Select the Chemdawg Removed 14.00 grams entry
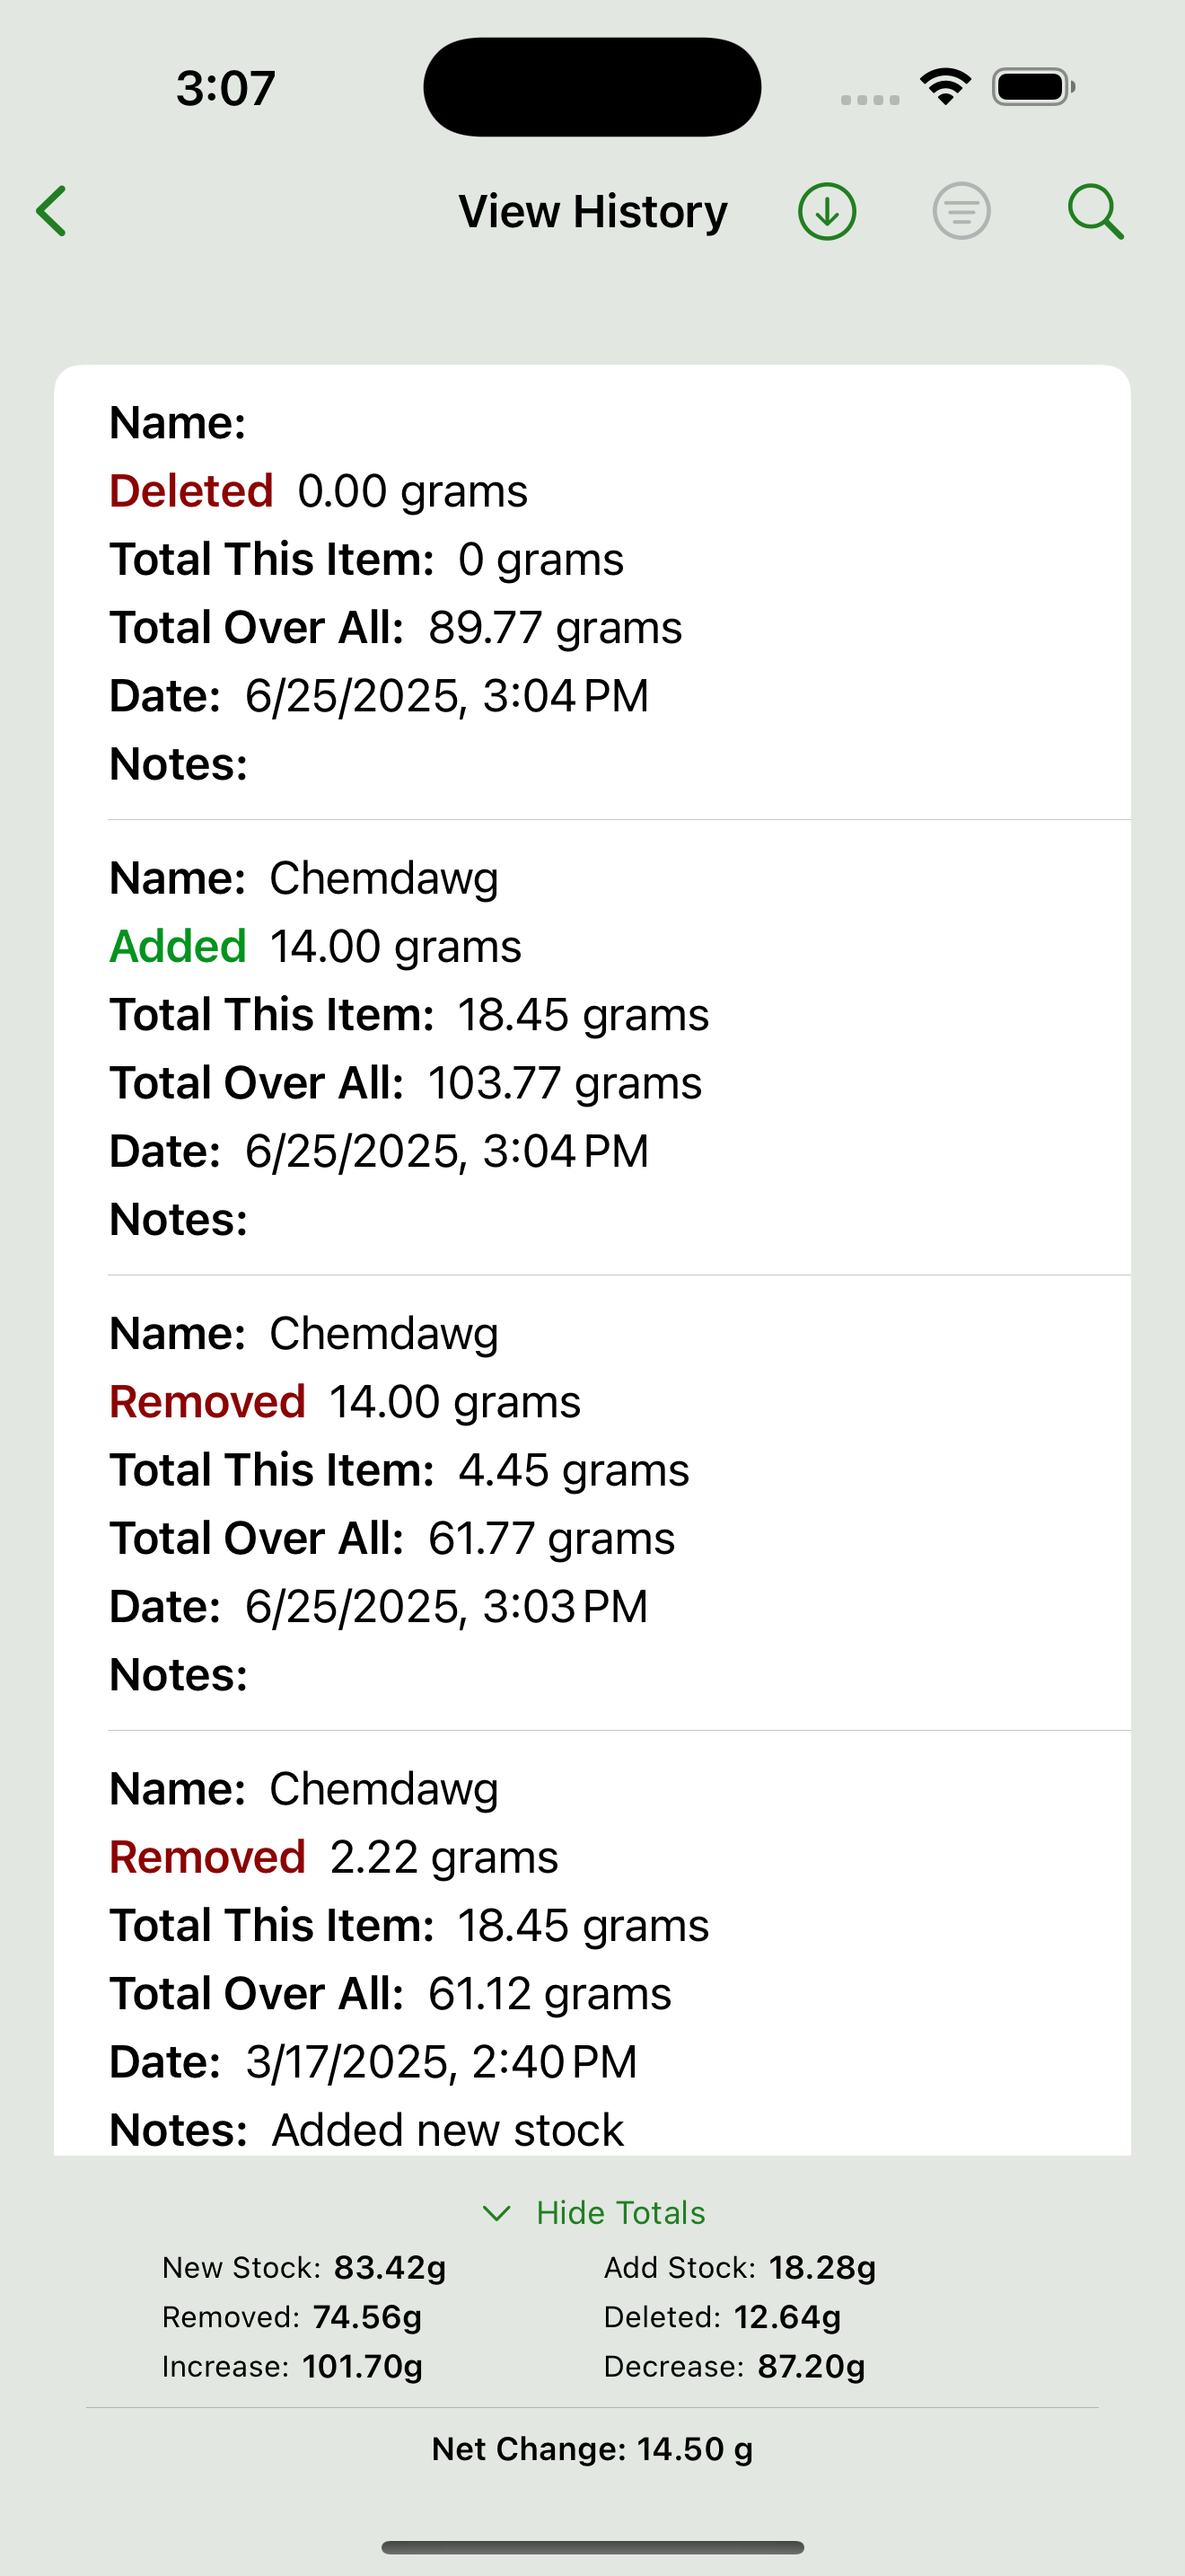This screenshot has width=1185, height=2576. click(592, 1503)
